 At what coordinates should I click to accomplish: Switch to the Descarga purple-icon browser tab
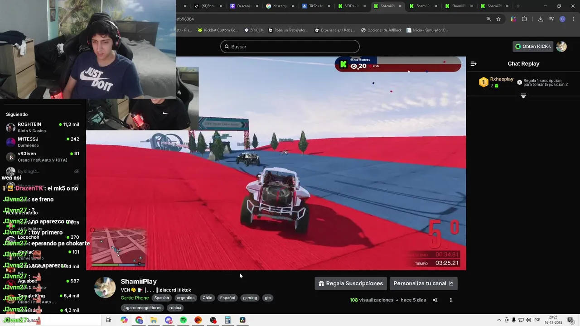click(x=244, y=6)
